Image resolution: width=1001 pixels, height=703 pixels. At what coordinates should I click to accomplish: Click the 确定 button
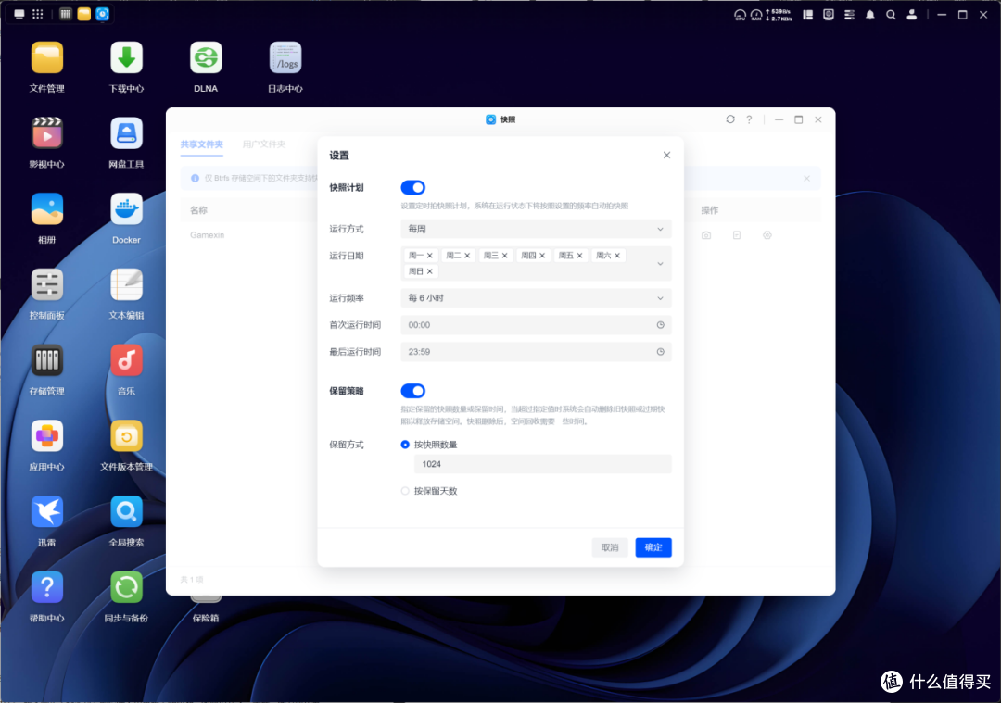pyautogui.click(x=653, y=547)
